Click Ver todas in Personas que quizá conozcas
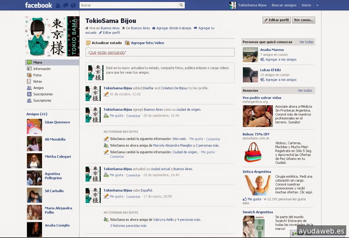This screenshot has width=349, height=238. 306,42
